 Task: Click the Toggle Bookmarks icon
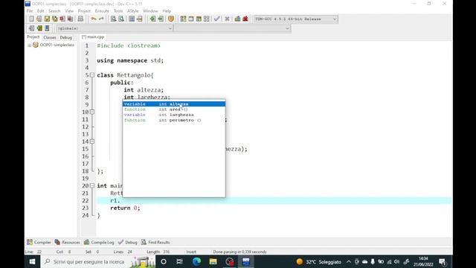tap(39, 28)
